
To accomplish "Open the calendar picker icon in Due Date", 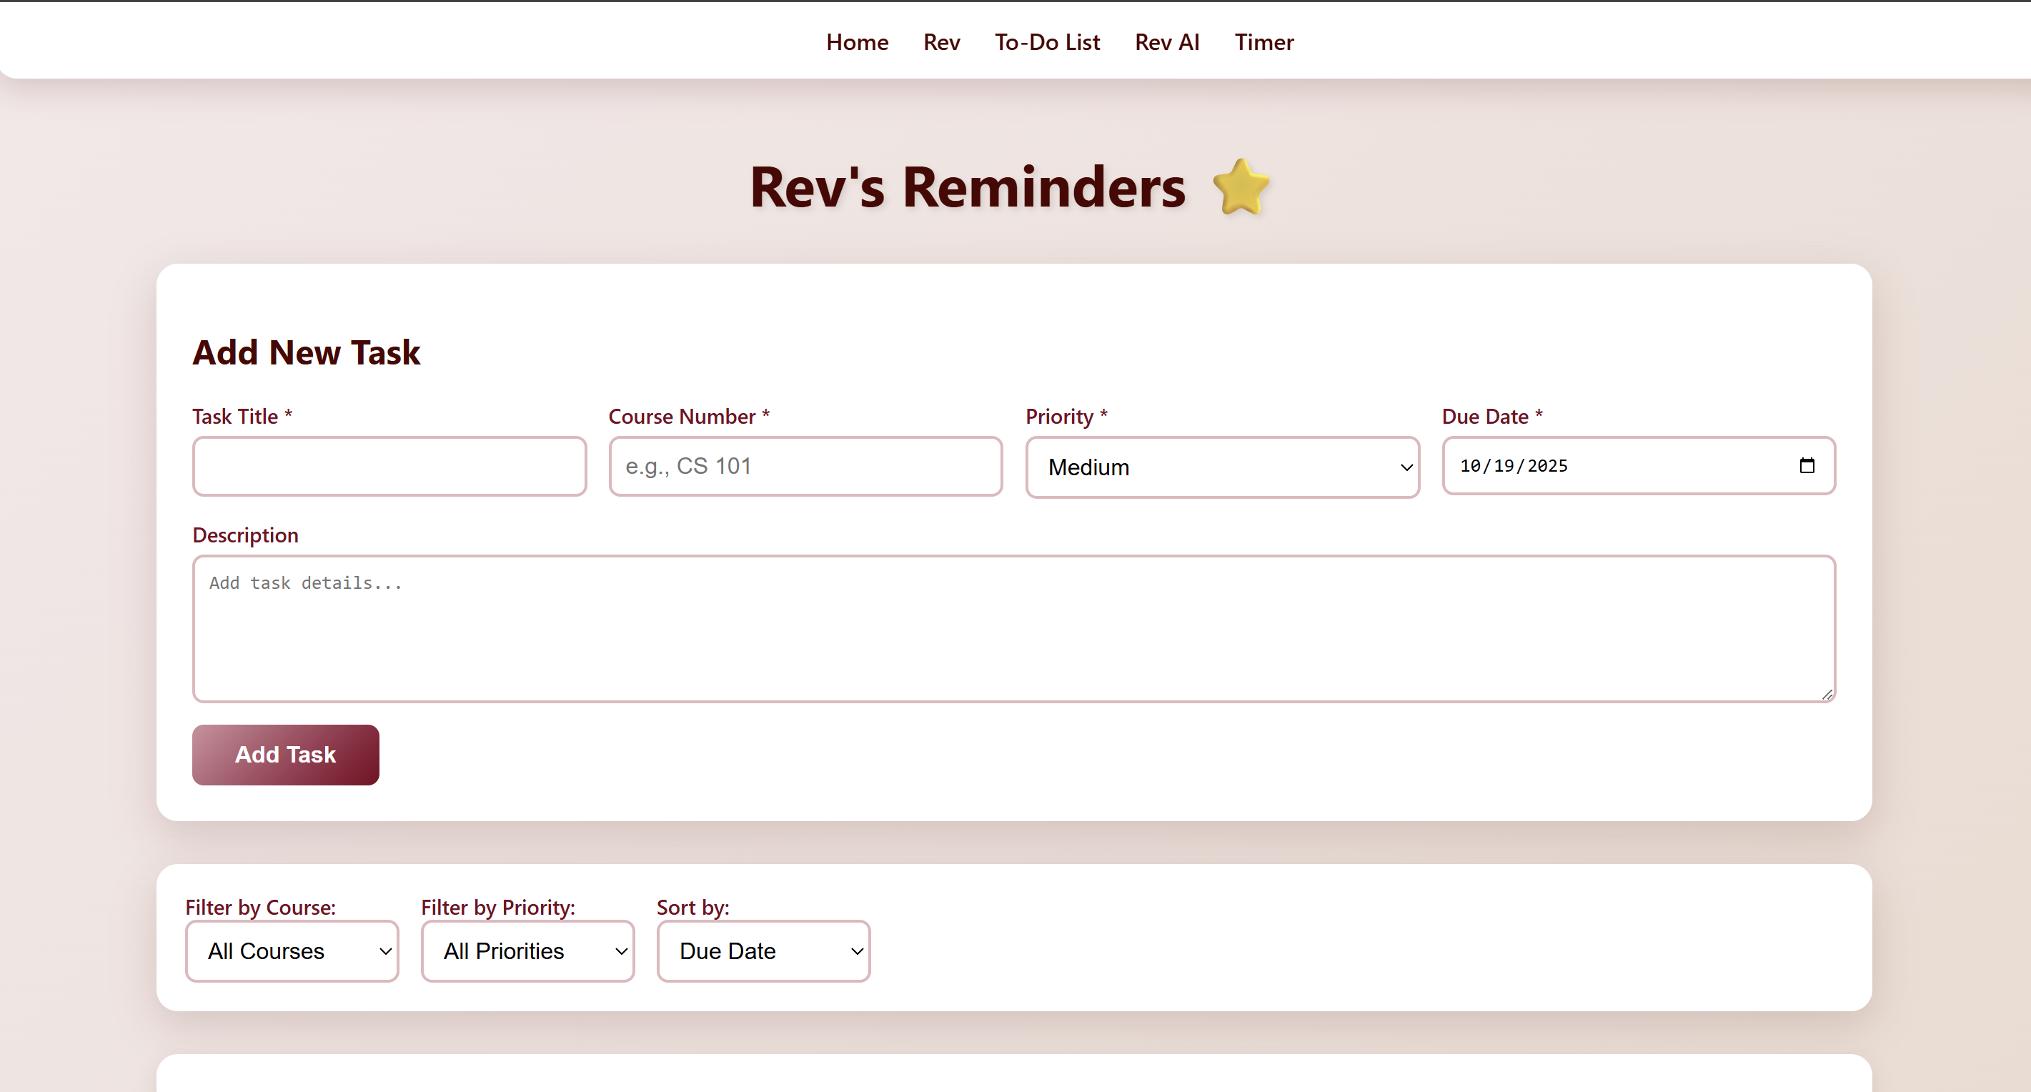I will pyautogui.click(x=1807, y=466).
